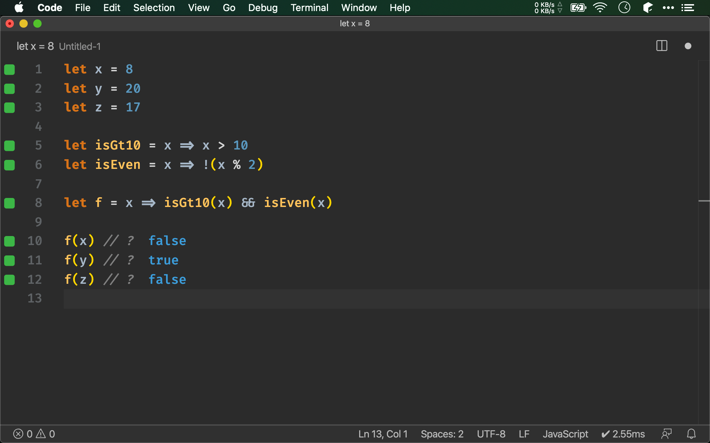This screenshot has height=443, width=710.
Task: Click the value 20 on line 2
Action: [133, 89]
